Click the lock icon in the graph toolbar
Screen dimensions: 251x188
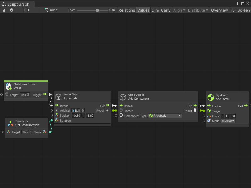(x=4, y=10)
